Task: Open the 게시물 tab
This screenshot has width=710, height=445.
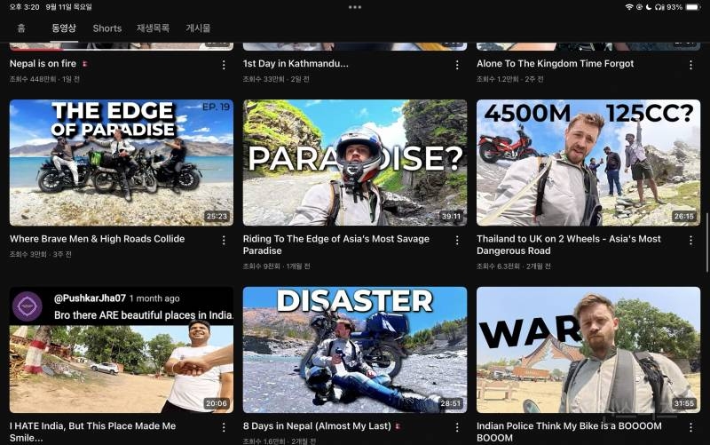Action: click(x=198, y=28)
